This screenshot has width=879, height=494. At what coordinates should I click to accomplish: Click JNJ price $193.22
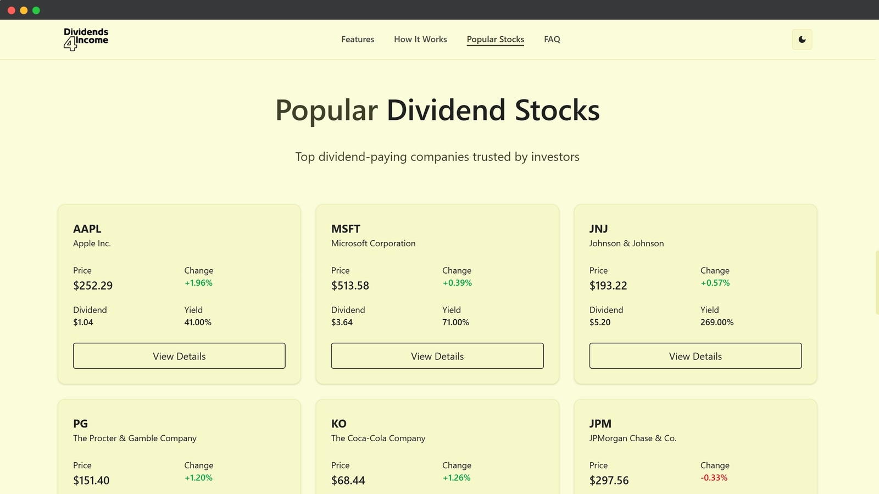(x=608, y=286)
